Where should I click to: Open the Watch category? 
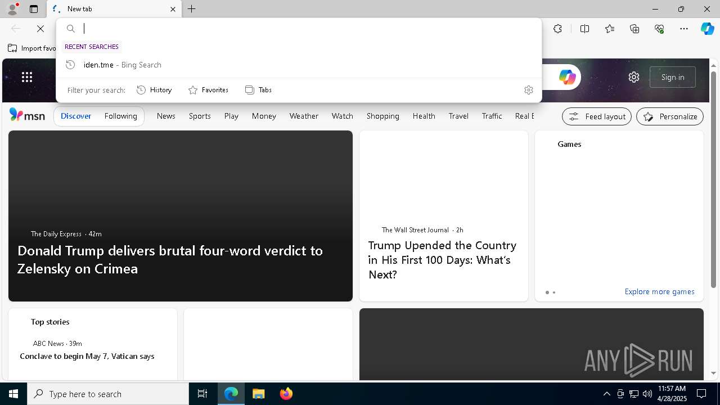click(343, 116)
